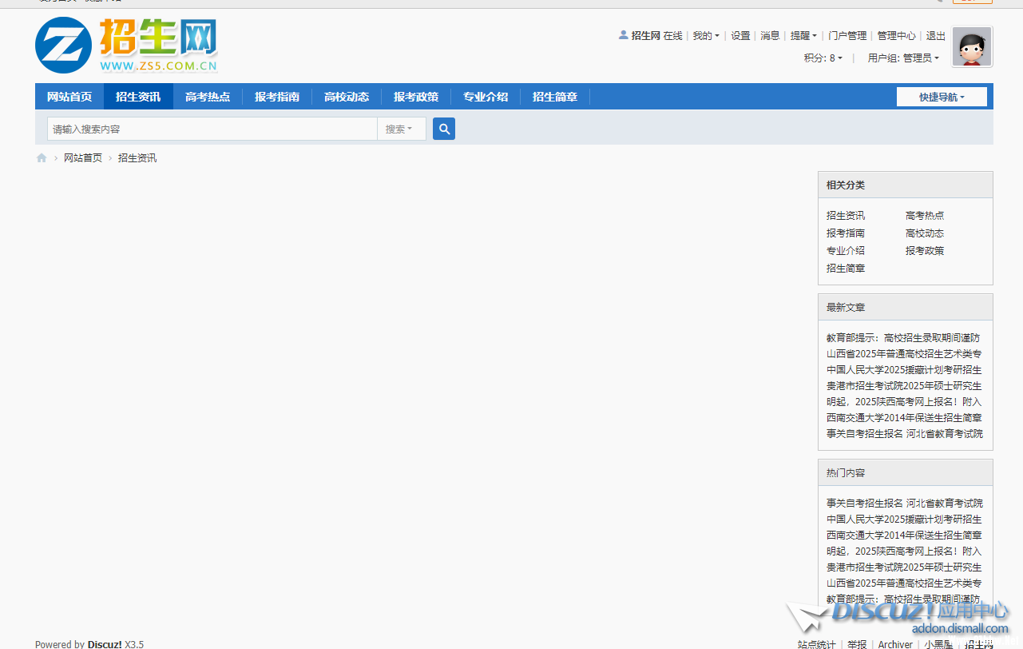Viewport: 1023px width, 649px height.
Task: Open the 西南交通大学2014年保送生 article under 最新文章
Action: [x=904, y=417]
